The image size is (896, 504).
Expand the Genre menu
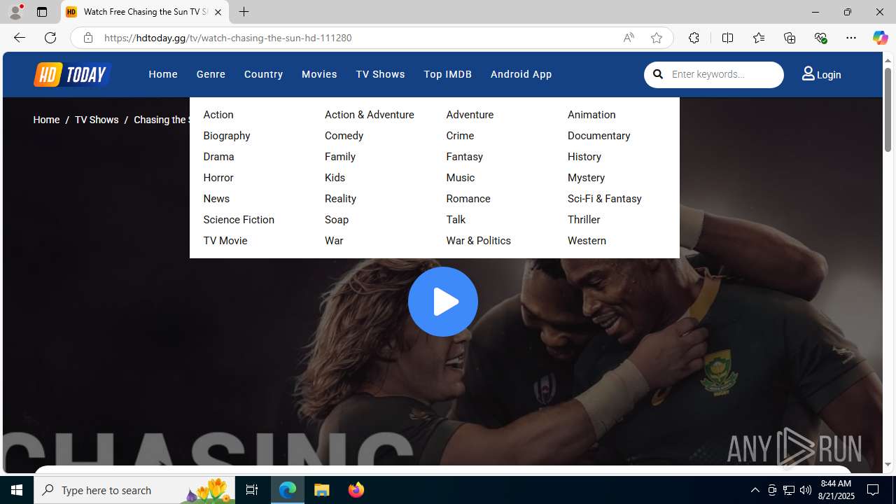(211, 74)
